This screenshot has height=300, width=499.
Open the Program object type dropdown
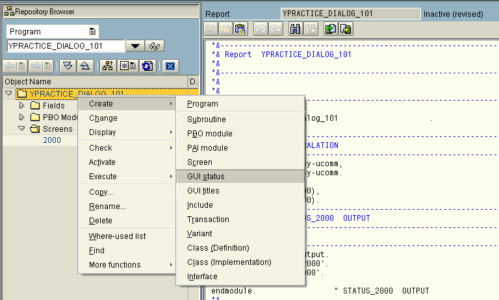click(x=92, y=31)
